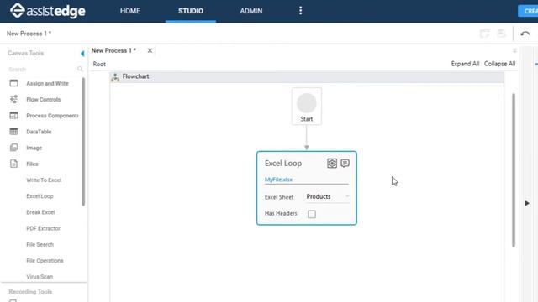
Task: Expand the Process Components category
Action: coord(52,116)
